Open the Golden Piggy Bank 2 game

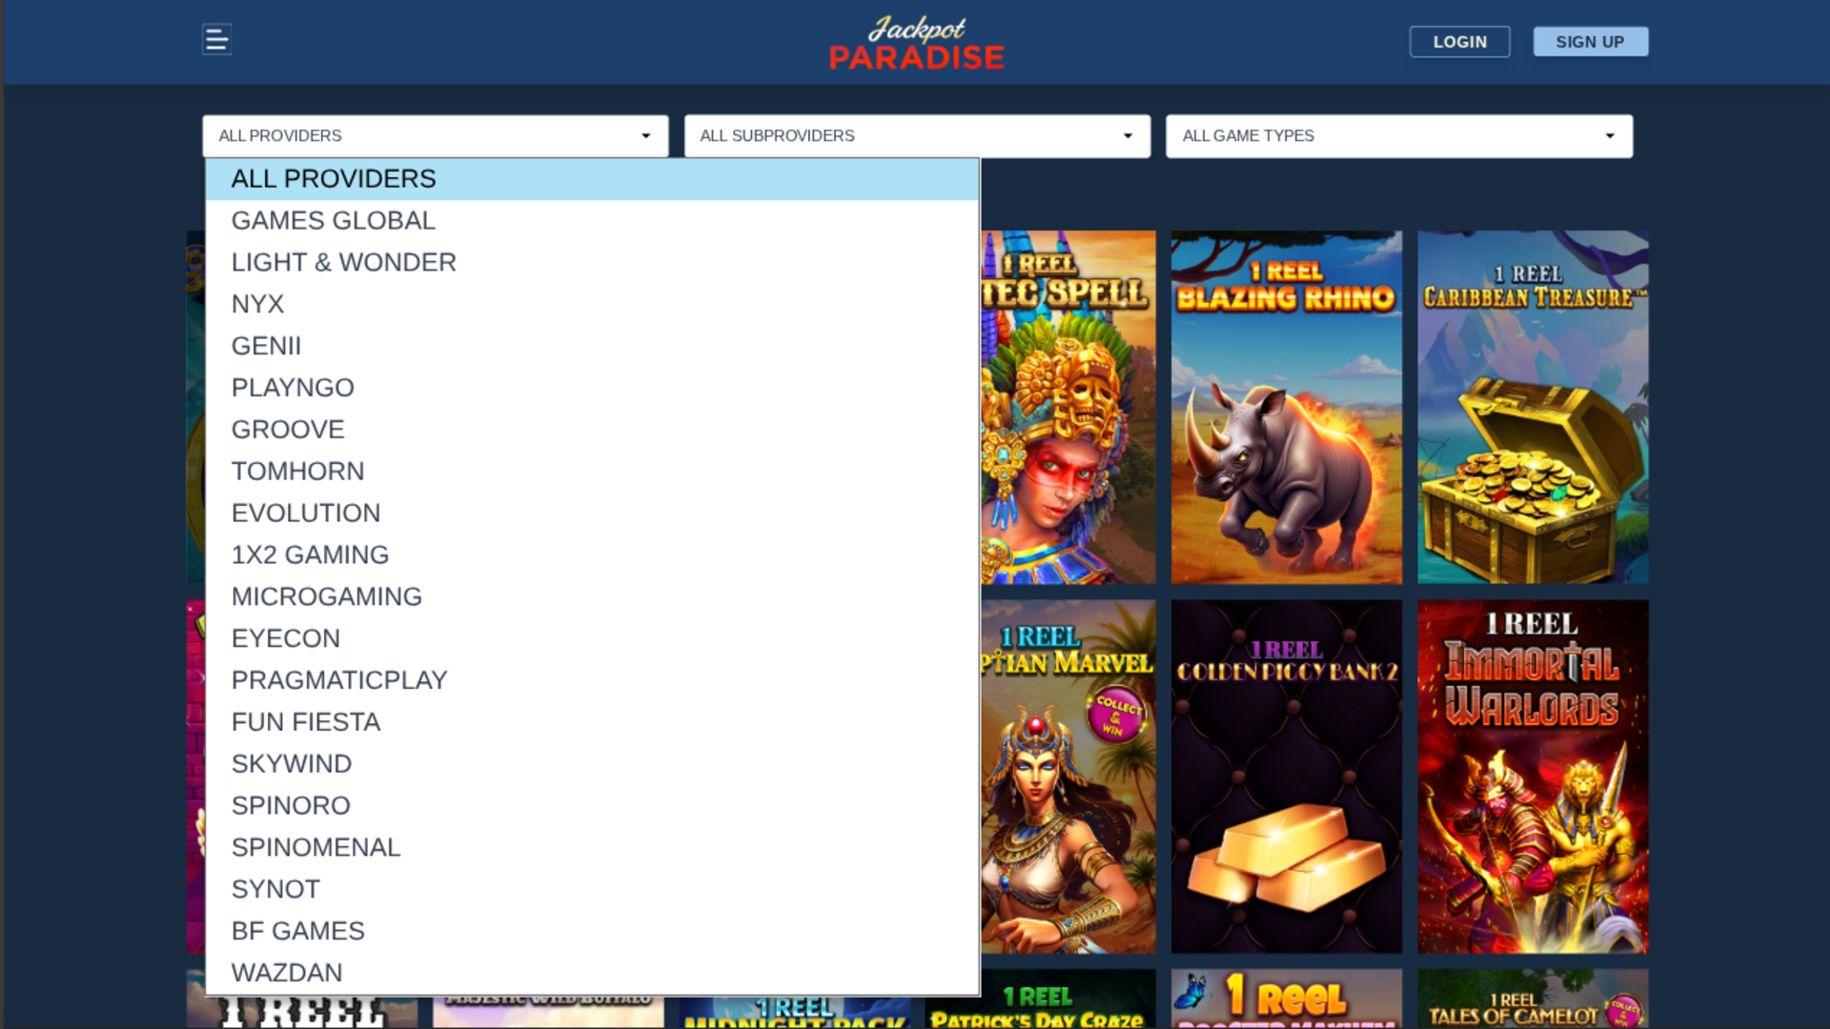(x=1286, y=775)
